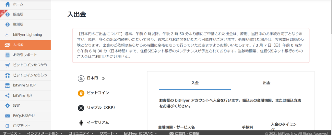Open the ご意見・ご要望 feedback link
332x135 pixels.
pos(187,133)
